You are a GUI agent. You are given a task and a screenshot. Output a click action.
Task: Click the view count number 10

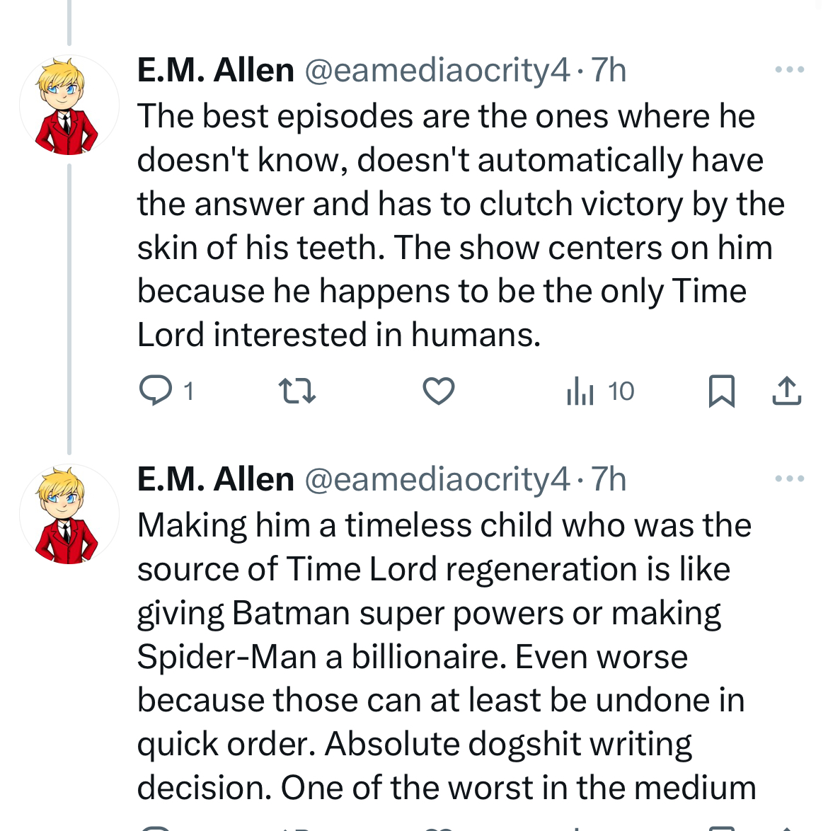[621, 391]
